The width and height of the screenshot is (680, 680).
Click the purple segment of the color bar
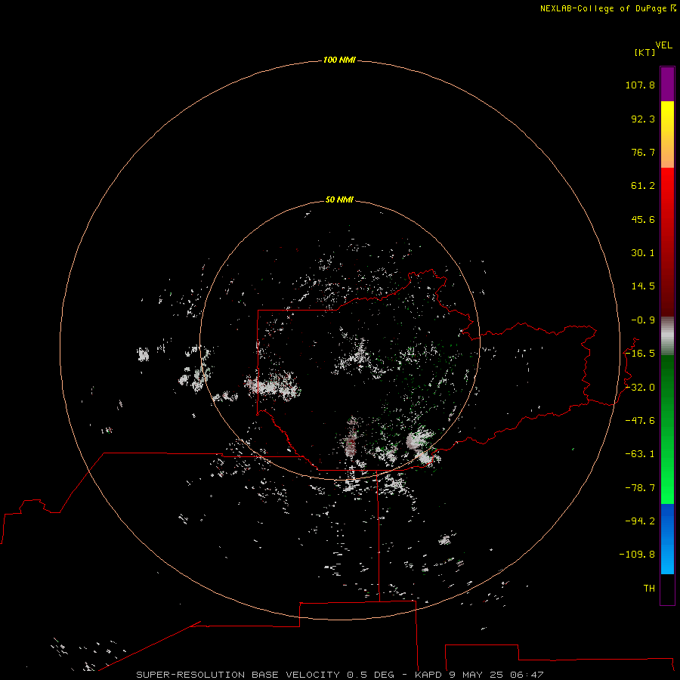coord(667,84)
